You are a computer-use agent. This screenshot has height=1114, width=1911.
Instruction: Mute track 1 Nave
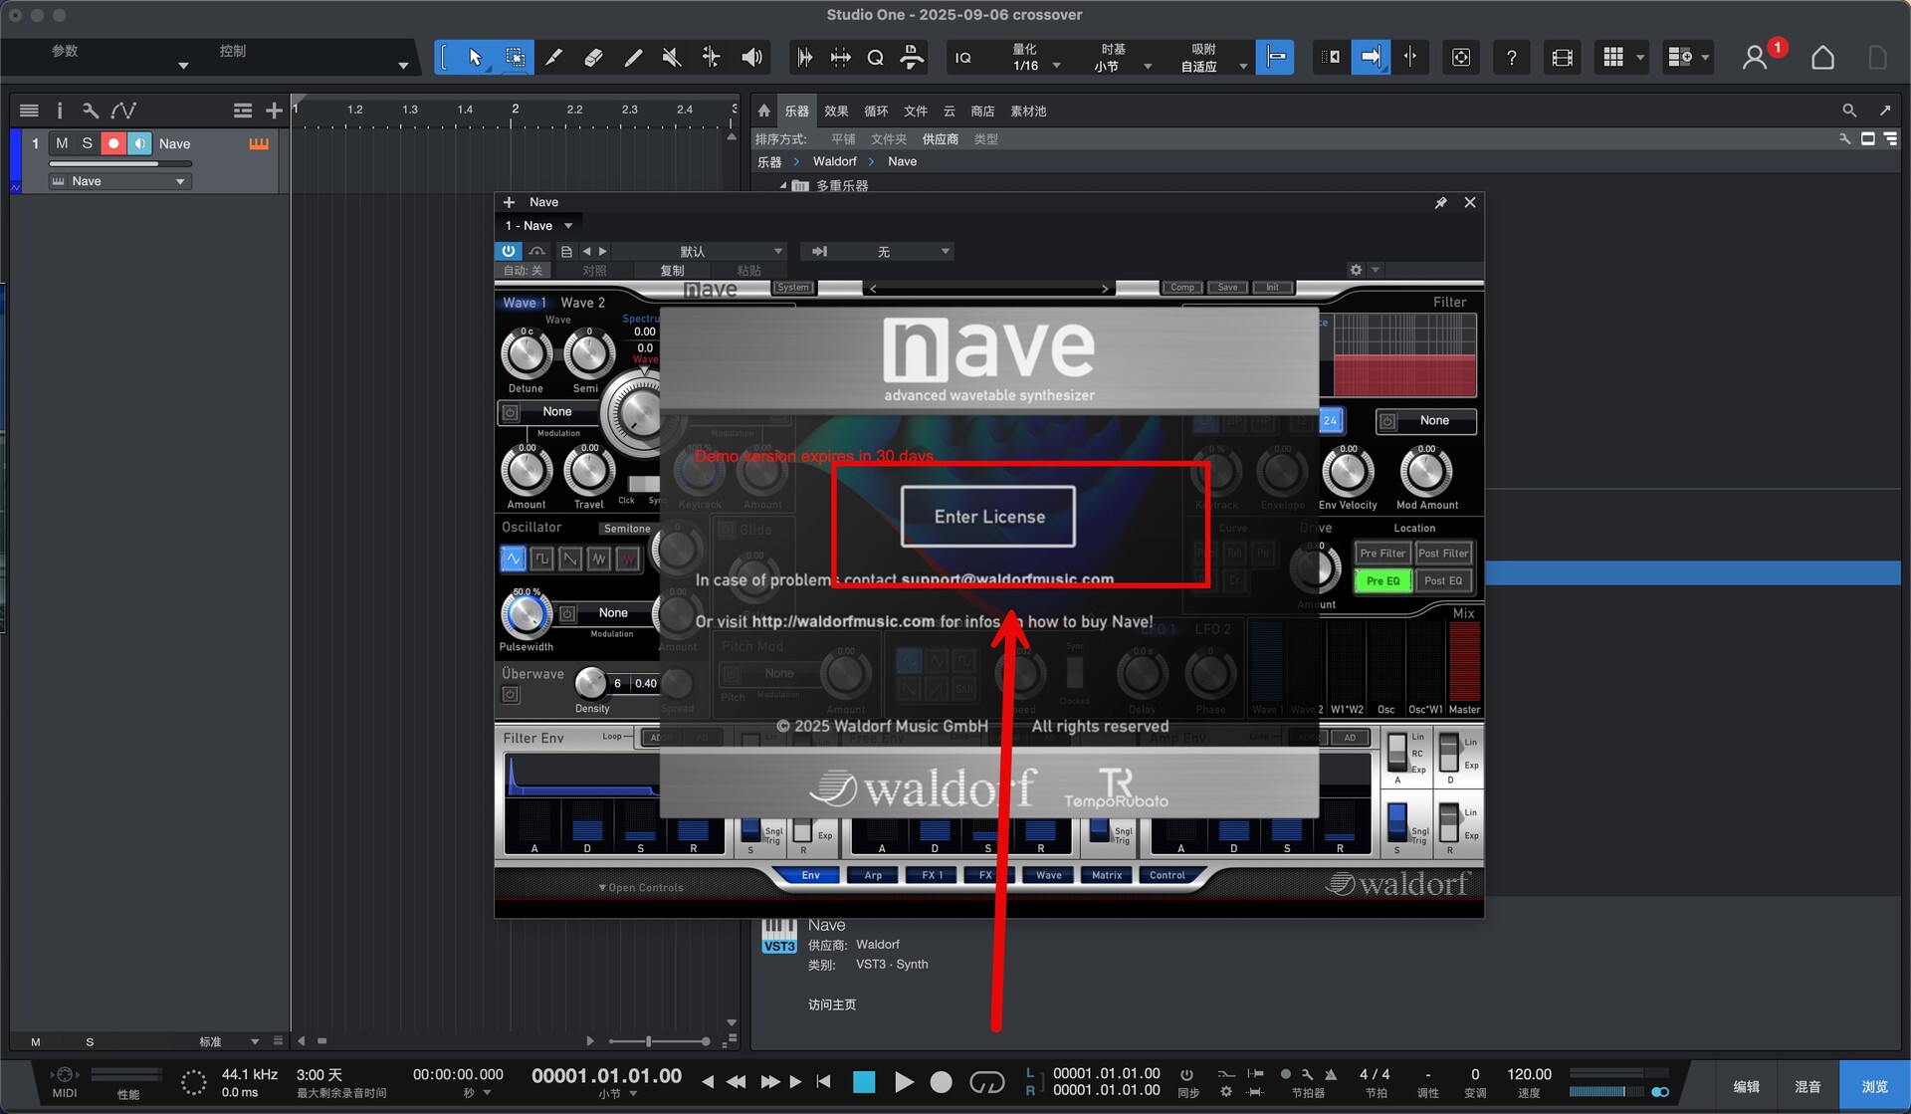pos(62,143)
